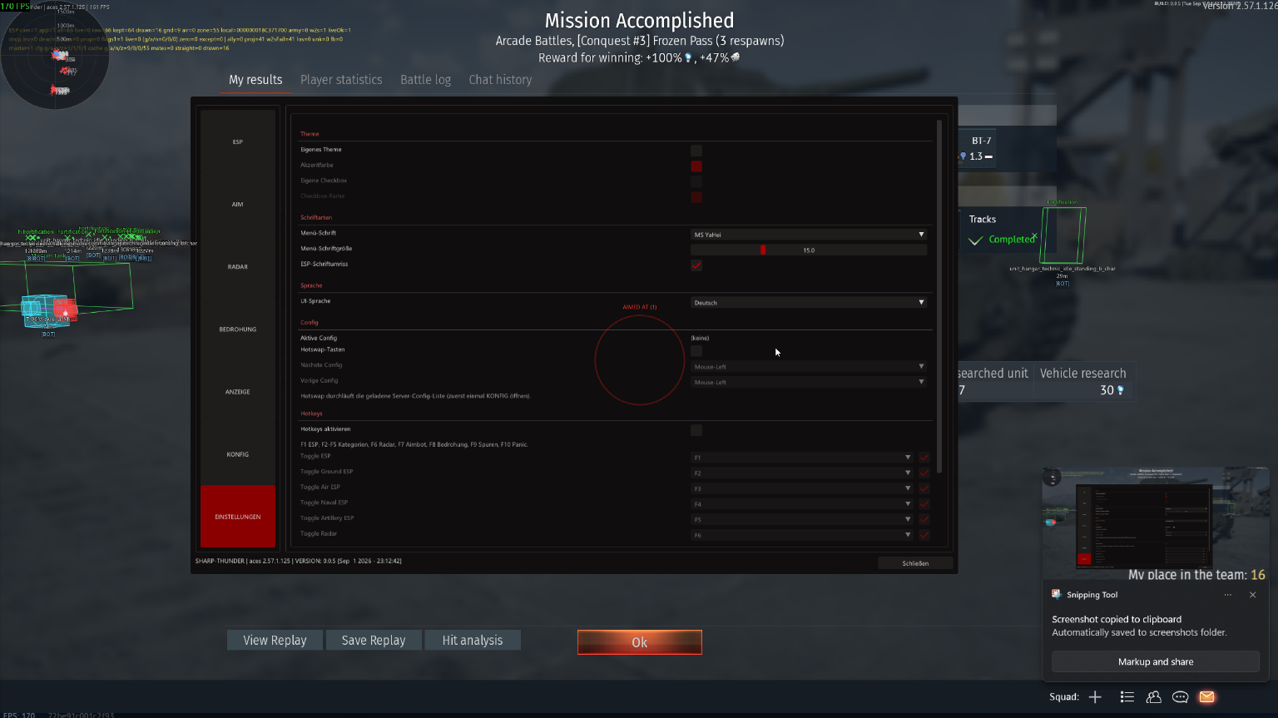Switch to the Battle log tab
The image size is (1278, 718).
(425, 80)
